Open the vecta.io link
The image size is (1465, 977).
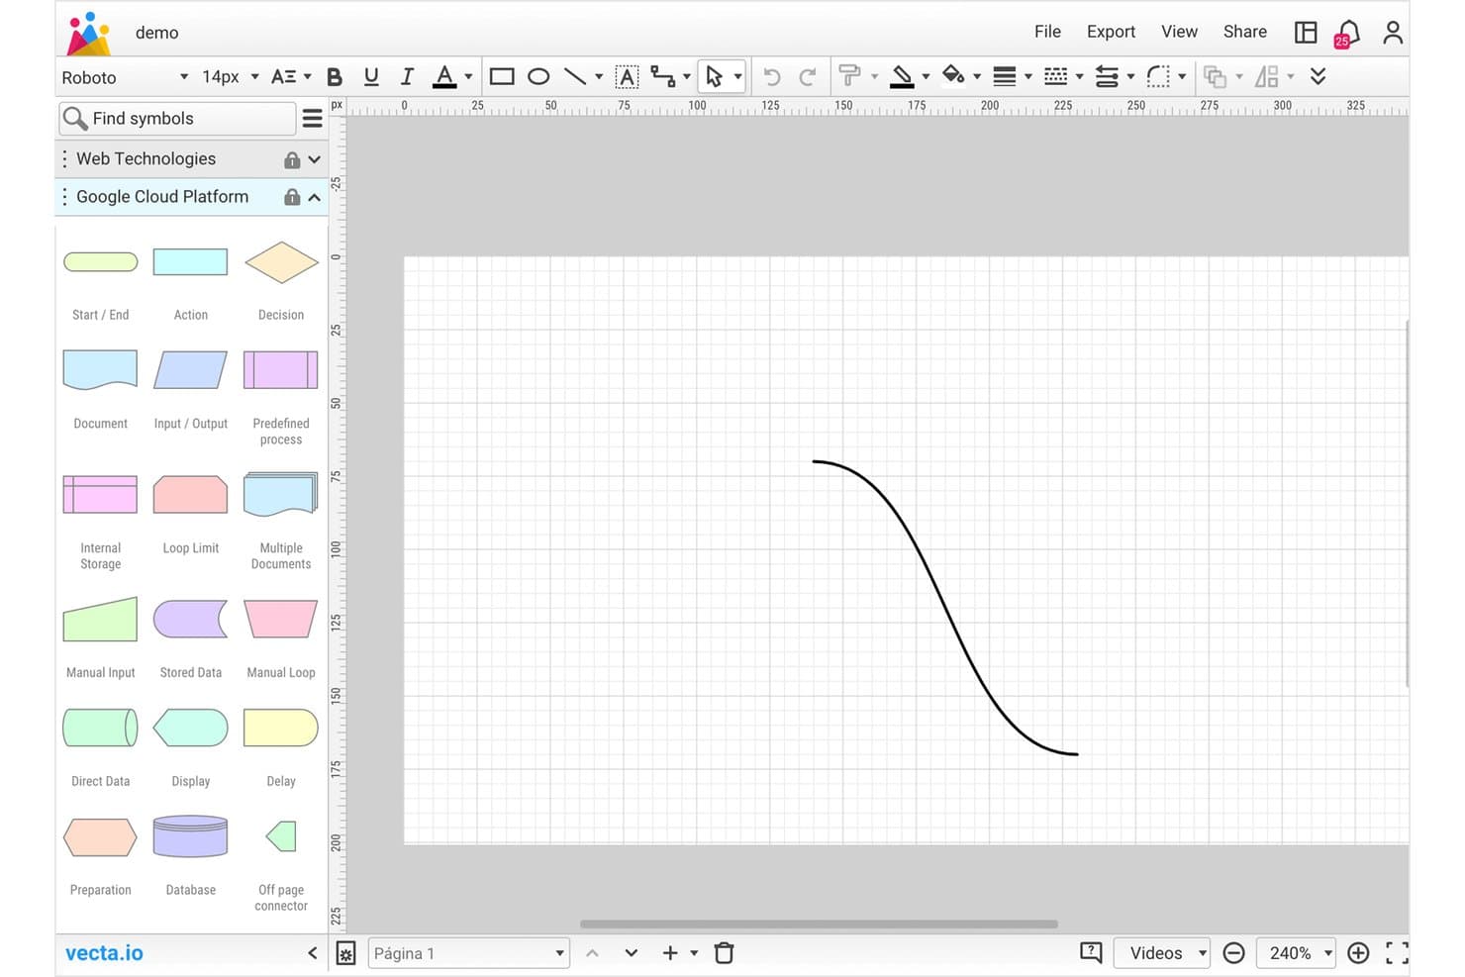point(104,953)
